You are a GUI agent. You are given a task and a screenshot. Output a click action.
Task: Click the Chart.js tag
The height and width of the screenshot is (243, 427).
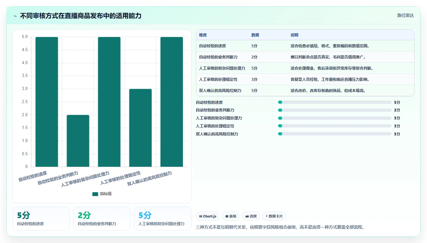[x=208, y=216]
